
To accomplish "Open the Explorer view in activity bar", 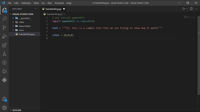I will click(4, 10).
